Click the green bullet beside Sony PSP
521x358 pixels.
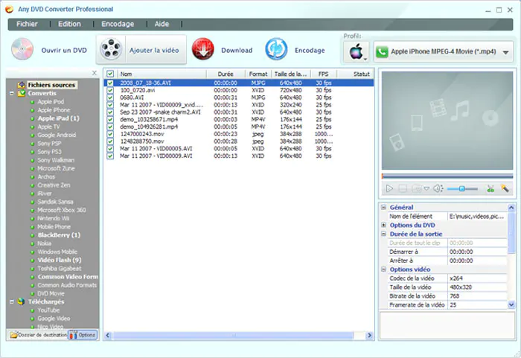[x=32, y=144]
